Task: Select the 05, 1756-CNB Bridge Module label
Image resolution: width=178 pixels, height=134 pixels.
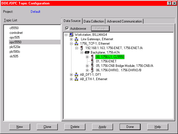Action: point(124,66)
